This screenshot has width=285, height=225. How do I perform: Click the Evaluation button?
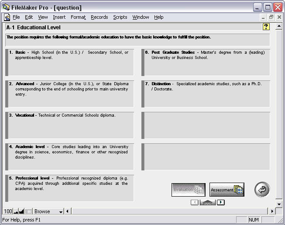pos(188,190)
